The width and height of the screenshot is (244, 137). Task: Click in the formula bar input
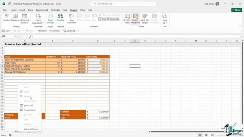click(x=136, y=37)
